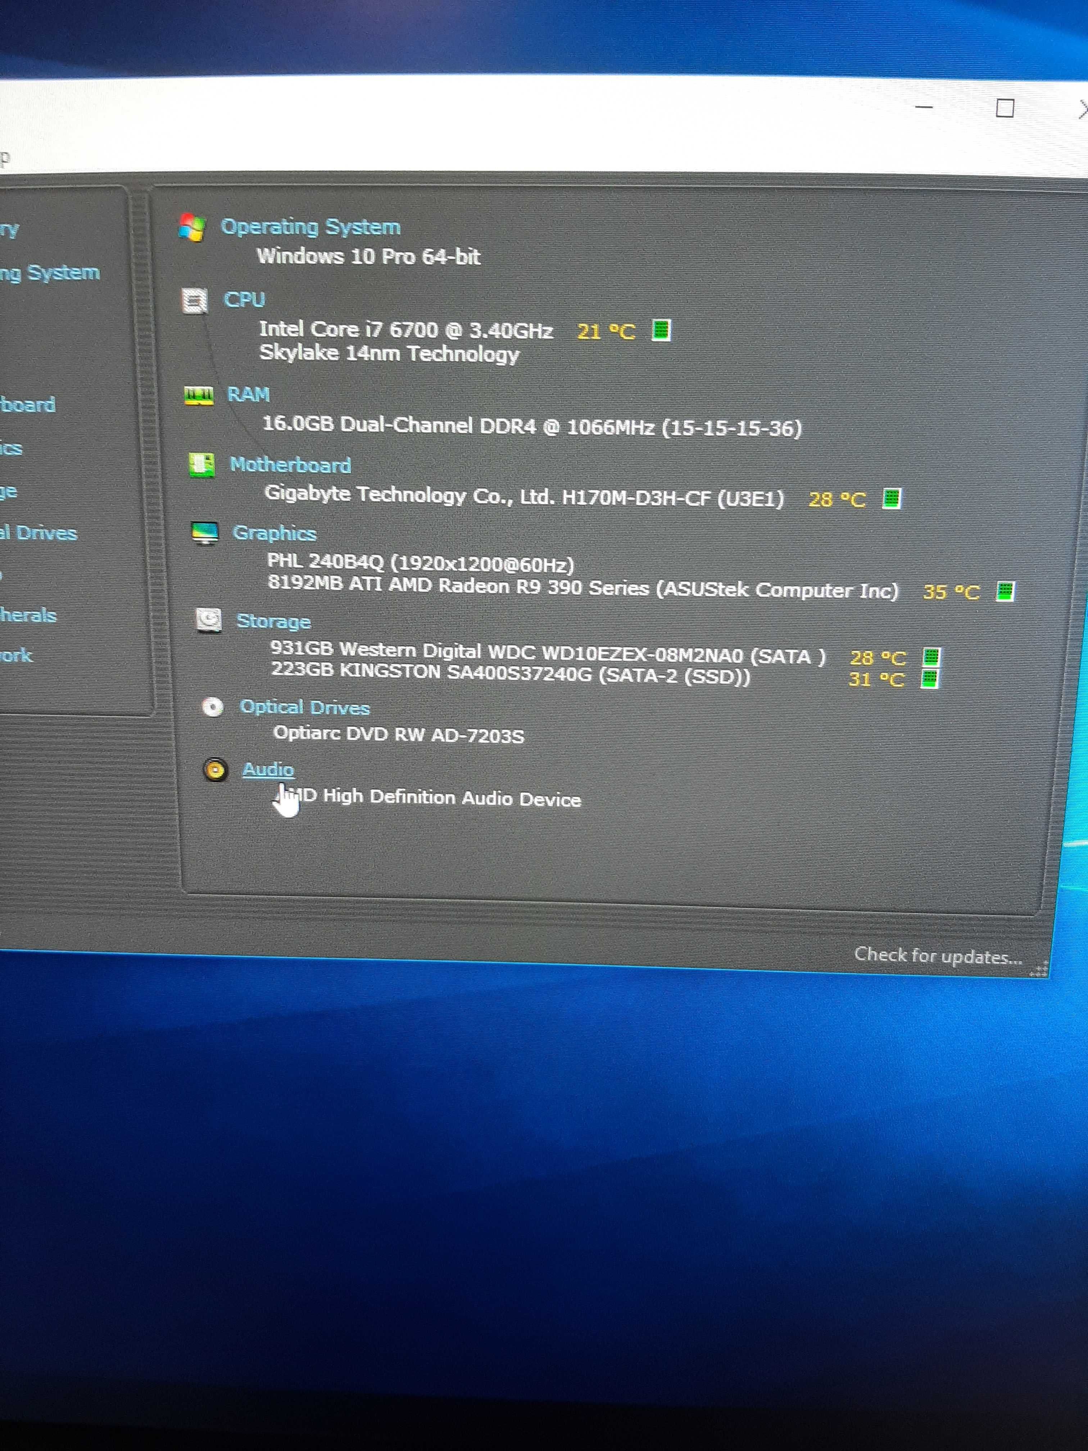Click KINGSTON SA400S37240G drive text
This screenshot has height=1451, width=1088.
pos(510,674)
